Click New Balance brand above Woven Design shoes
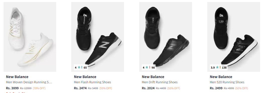 (17, 77)
